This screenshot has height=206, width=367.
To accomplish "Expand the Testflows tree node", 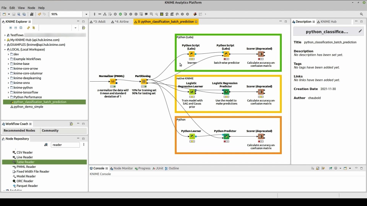I will (5, 35).
